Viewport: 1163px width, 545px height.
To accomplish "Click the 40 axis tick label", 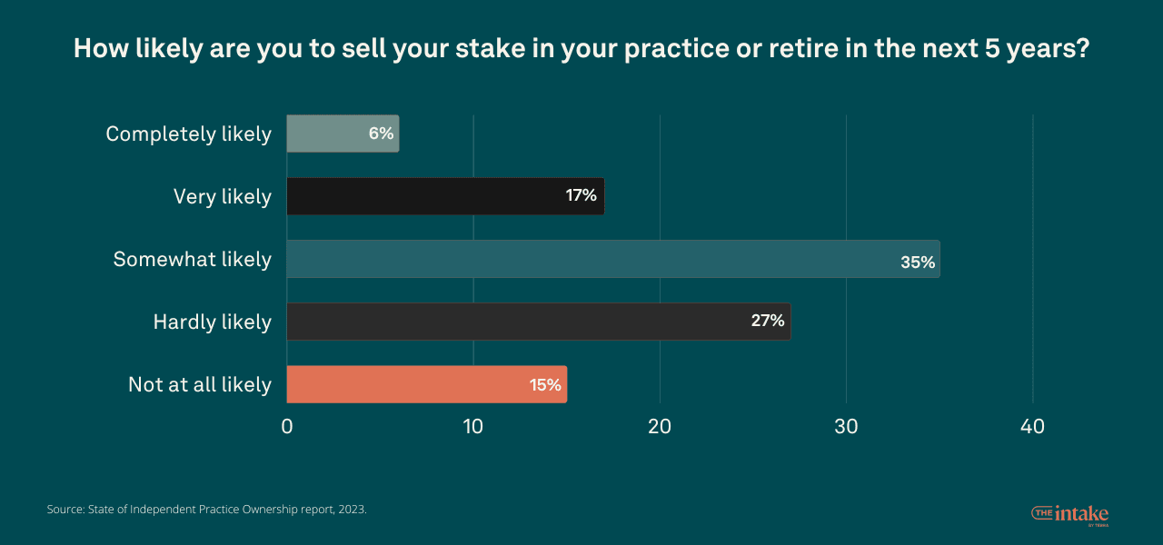I will (1032, 426).
